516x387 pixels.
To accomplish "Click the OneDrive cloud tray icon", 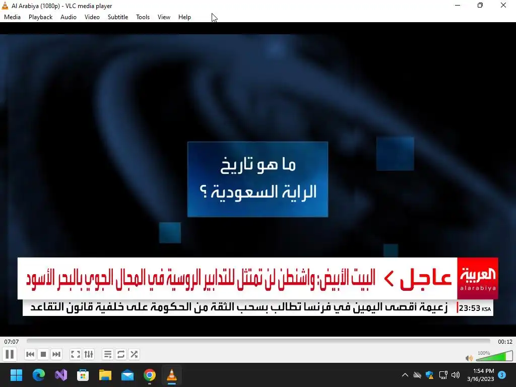I will [x=417, y=375].
